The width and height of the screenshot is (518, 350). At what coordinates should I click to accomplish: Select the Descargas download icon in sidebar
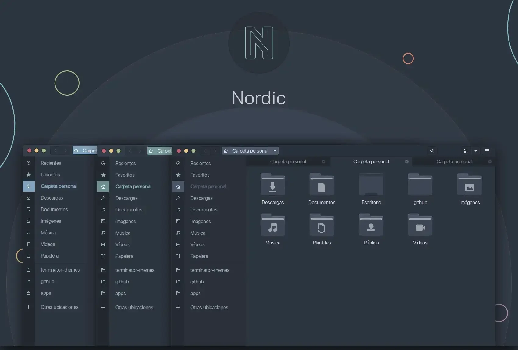coord(178,198)
